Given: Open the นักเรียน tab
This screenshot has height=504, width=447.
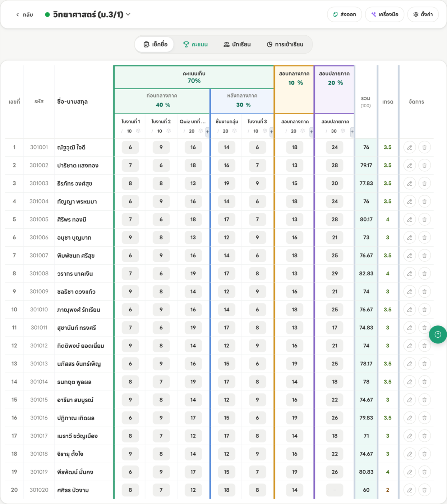Looking at the screenshot, I should point(237,44).
